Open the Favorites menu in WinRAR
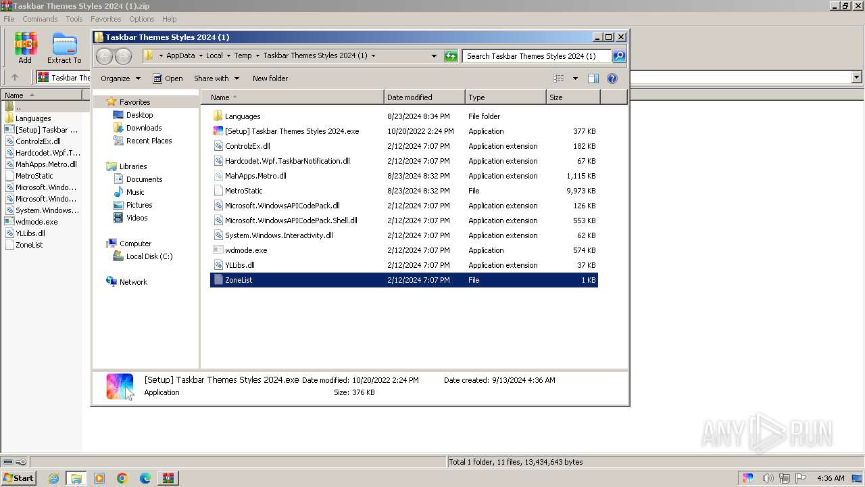The width and height of the screenshot is (865, 487). coord(106,19)
